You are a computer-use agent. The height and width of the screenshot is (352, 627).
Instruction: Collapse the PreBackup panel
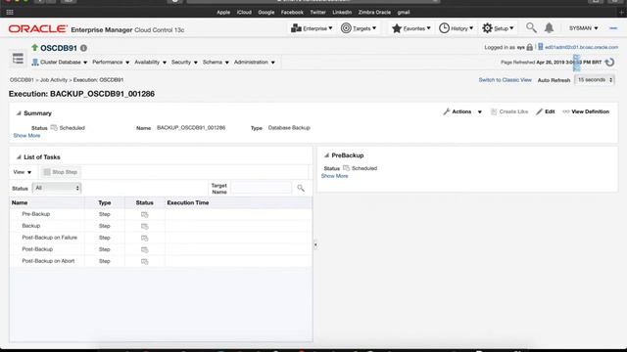(326, 155)
